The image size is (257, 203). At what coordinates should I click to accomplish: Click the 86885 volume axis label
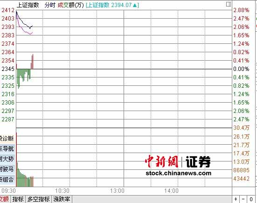tap(241, 170)
